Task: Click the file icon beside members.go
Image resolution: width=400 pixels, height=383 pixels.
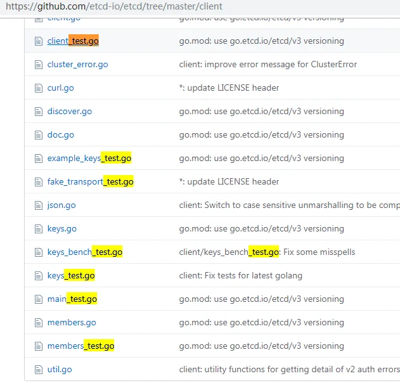Action: tap(37, 323)
